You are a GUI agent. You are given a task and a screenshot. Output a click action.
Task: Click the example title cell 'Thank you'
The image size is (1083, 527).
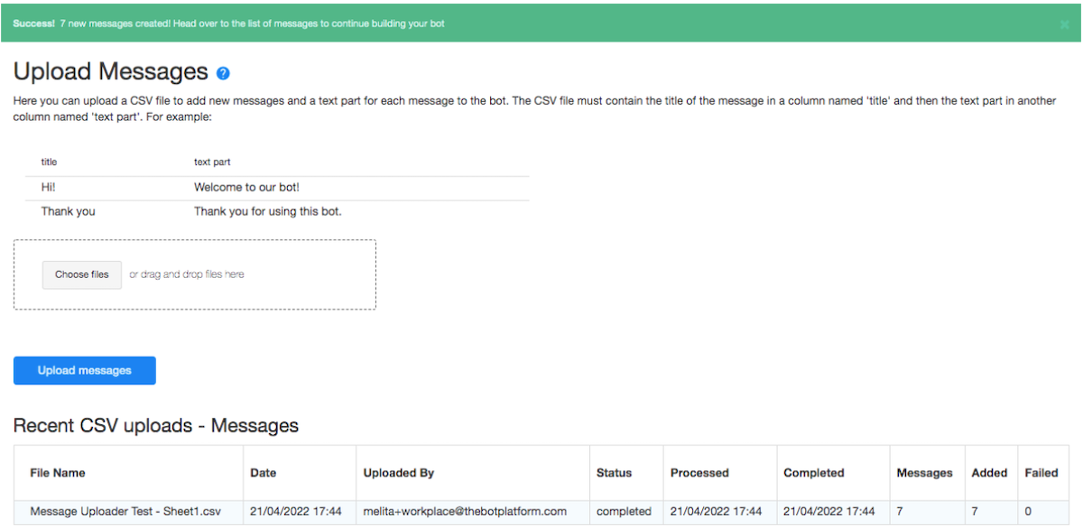point(69,212)
